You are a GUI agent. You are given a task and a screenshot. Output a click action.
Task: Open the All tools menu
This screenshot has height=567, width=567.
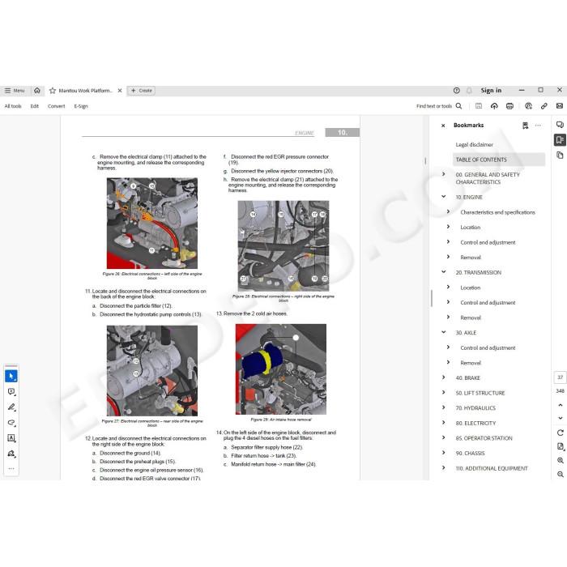click(13, 106)
